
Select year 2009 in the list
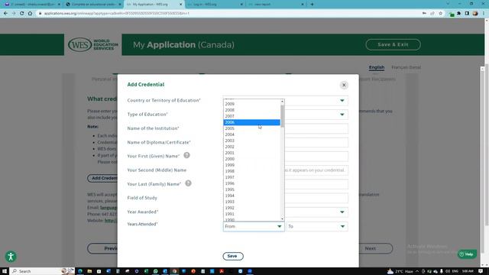(x=251, y=104)
